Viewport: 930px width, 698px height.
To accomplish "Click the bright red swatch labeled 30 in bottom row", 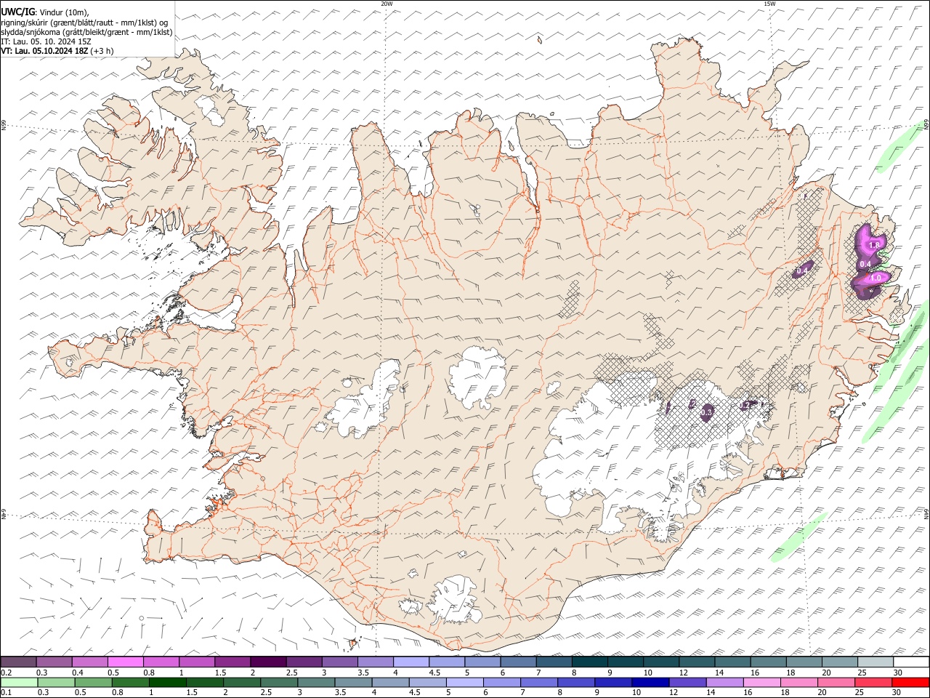I will [x=910, y=682].
